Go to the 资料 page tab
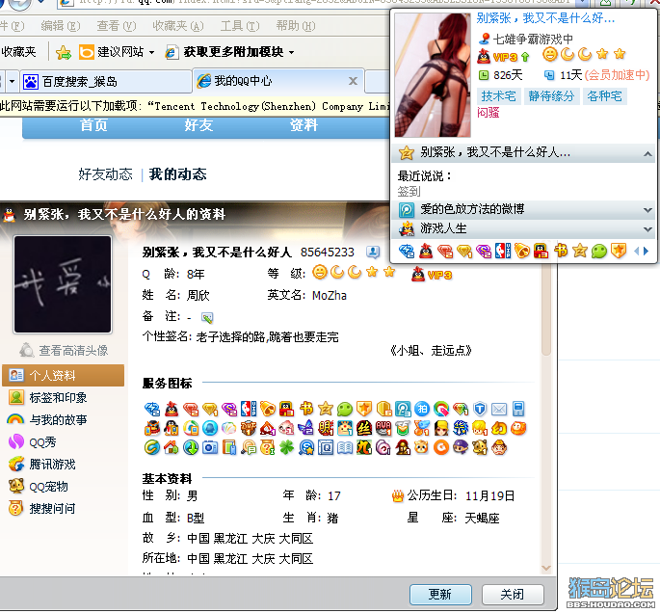This screenshot has width=660, height=613. click(x=304, y=125)
